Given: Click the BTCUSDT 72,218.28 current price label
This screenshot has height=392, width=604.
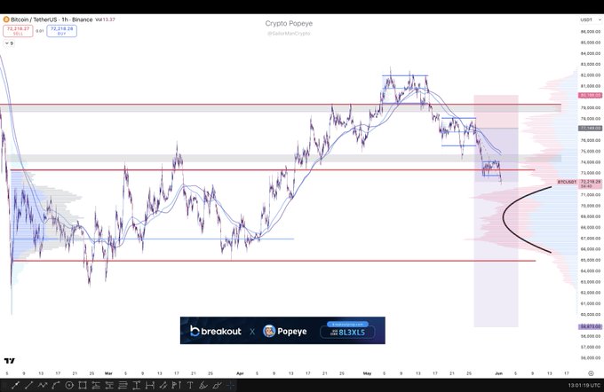Looking at the screenshot, I should point(579,182).
